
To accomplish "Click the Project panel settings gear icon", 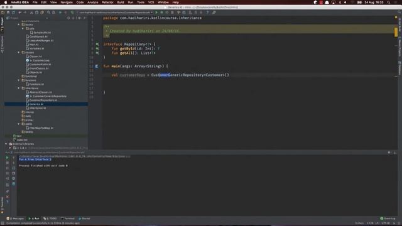I will [x=79, y=18].
